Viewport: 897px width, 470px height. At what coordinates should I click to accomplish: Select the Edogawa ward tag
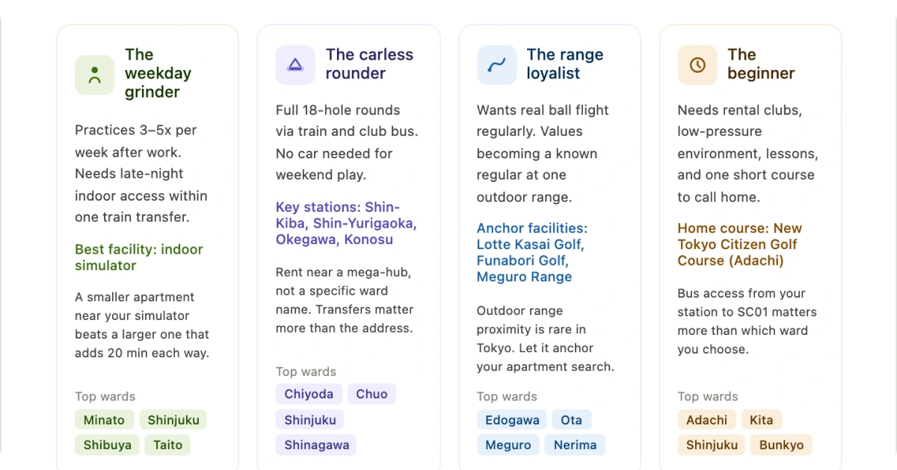pyautogui.click(x=512, y=419)
